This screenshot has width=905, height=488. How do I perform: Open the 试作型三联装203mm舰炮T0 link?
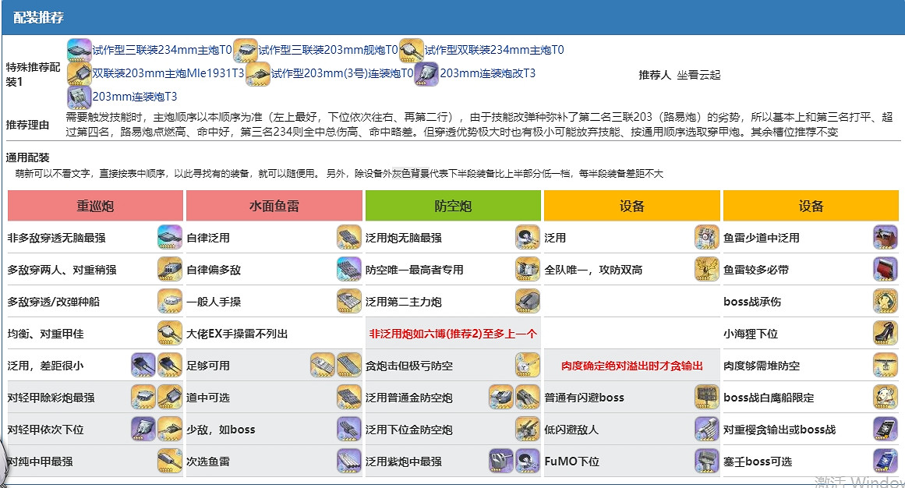tap(328, 50)
